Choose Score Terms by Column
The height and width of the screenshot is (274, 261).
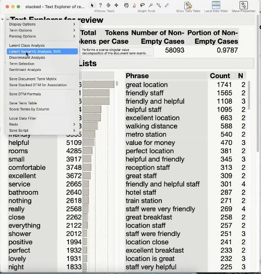tap(42, 109)
